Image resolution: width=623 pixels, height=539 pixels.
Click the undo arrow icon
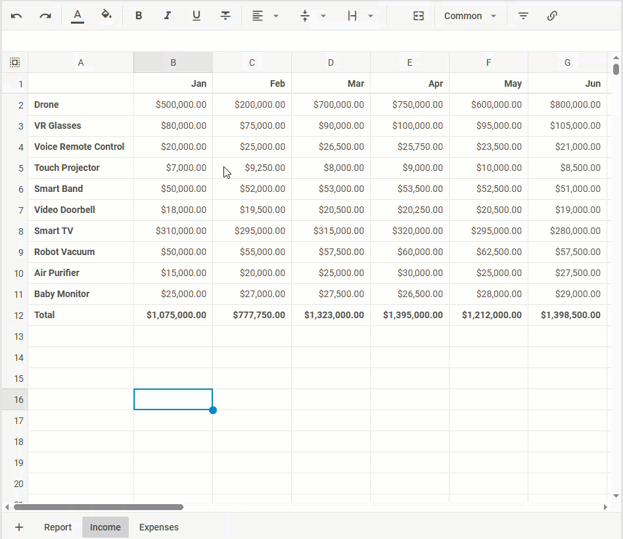tap(16, 16)
